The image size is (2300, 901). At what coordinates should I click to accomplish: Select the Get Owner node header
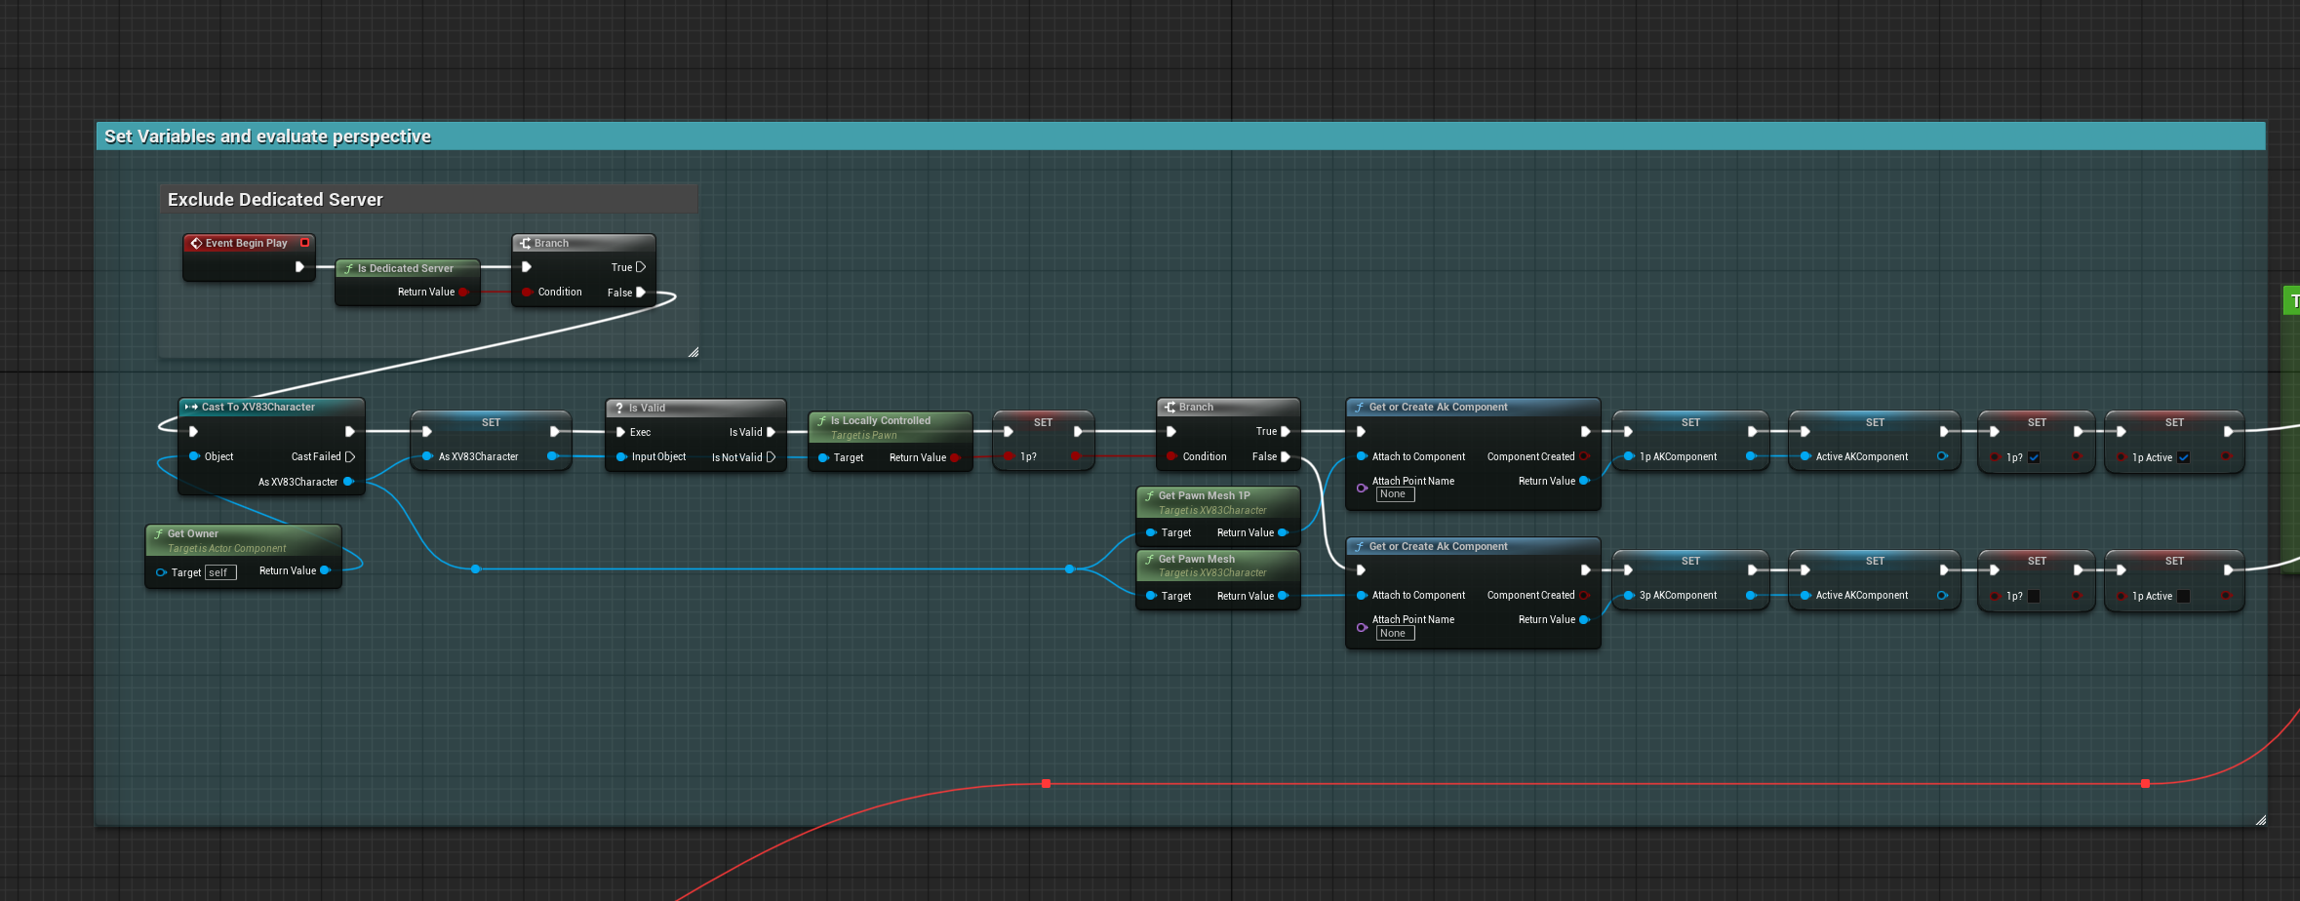(x=243, y=540)
